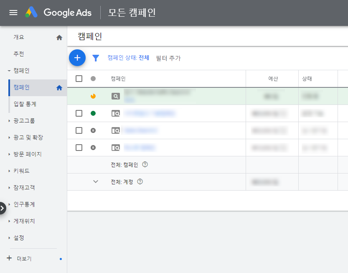Click the help icon next to 전체: 캠페인
Image resolution: width=348 pixels, height=273 pixels.
point(145,165)
